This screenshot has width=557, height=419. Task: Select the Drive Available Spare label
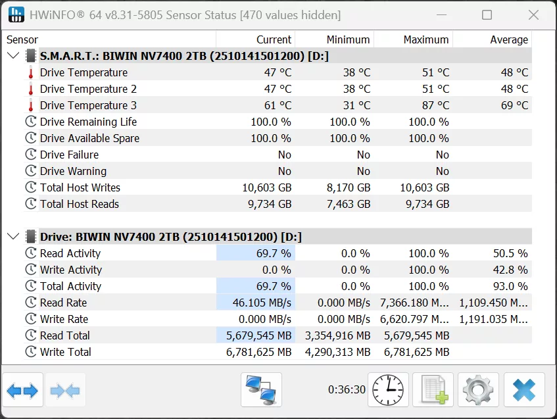[89, 138]
